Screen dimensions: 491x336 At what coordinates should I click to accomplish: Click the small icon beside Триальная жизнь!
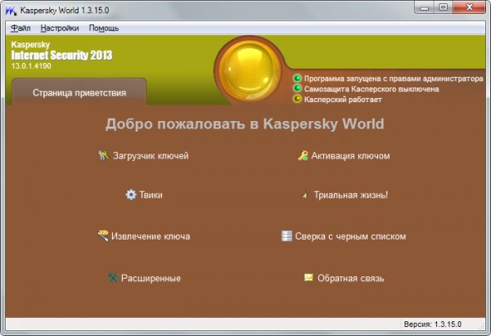point(304,195)
